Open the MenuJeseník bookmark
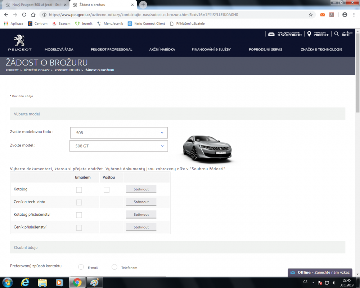 click(110, 23)
